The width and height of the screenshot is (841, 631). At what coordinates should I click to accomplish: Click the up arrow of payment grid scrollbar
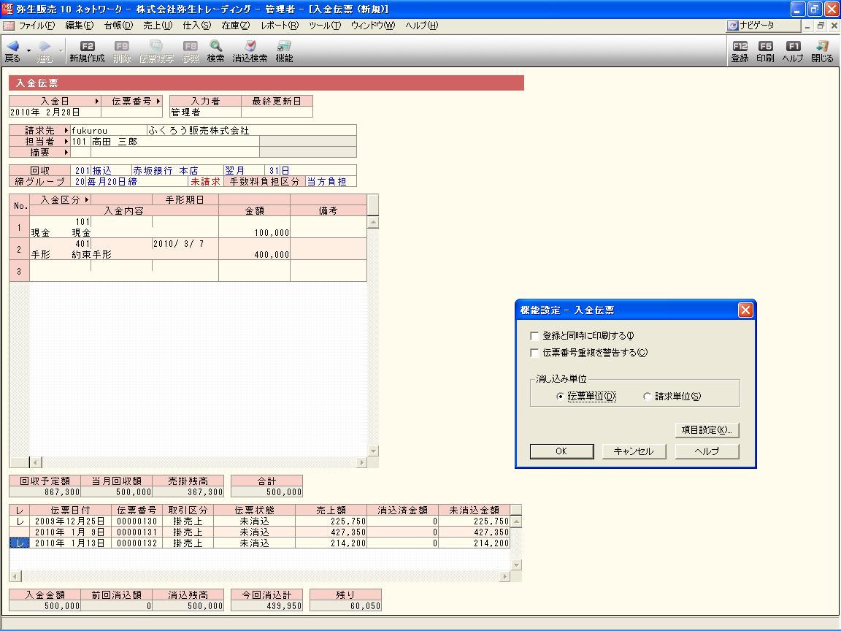click(373, 222)
